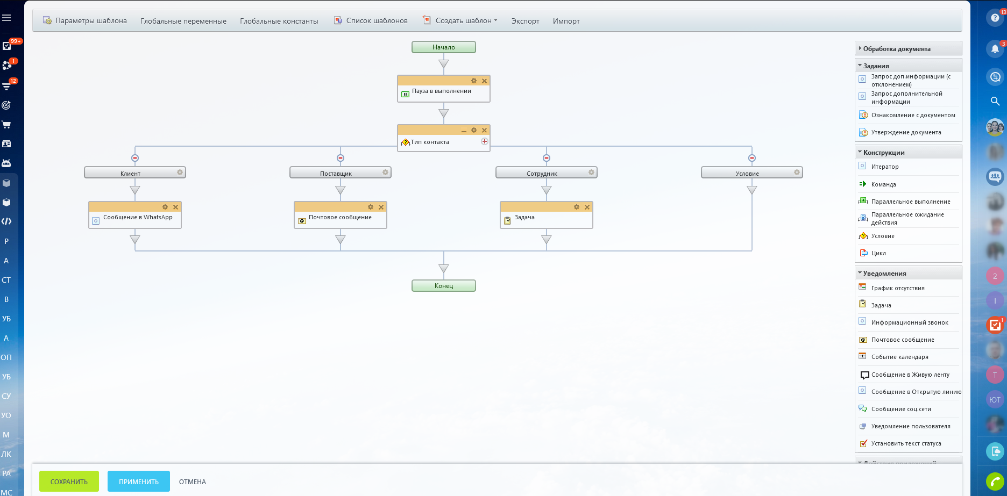The image size is (1007, 496).
Task: Open gear settings of "Сотрудник" branch
Action: pyautogui.click(x=591, y=172)
